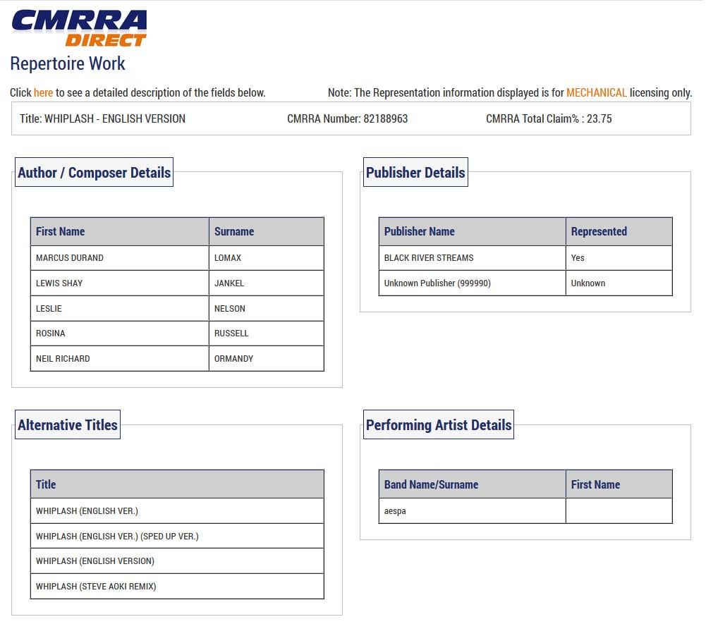706x624 pixels.
Task: Select the 'ROSINA' first name cell
Action: pyautogui.click(x=120, y=334)
